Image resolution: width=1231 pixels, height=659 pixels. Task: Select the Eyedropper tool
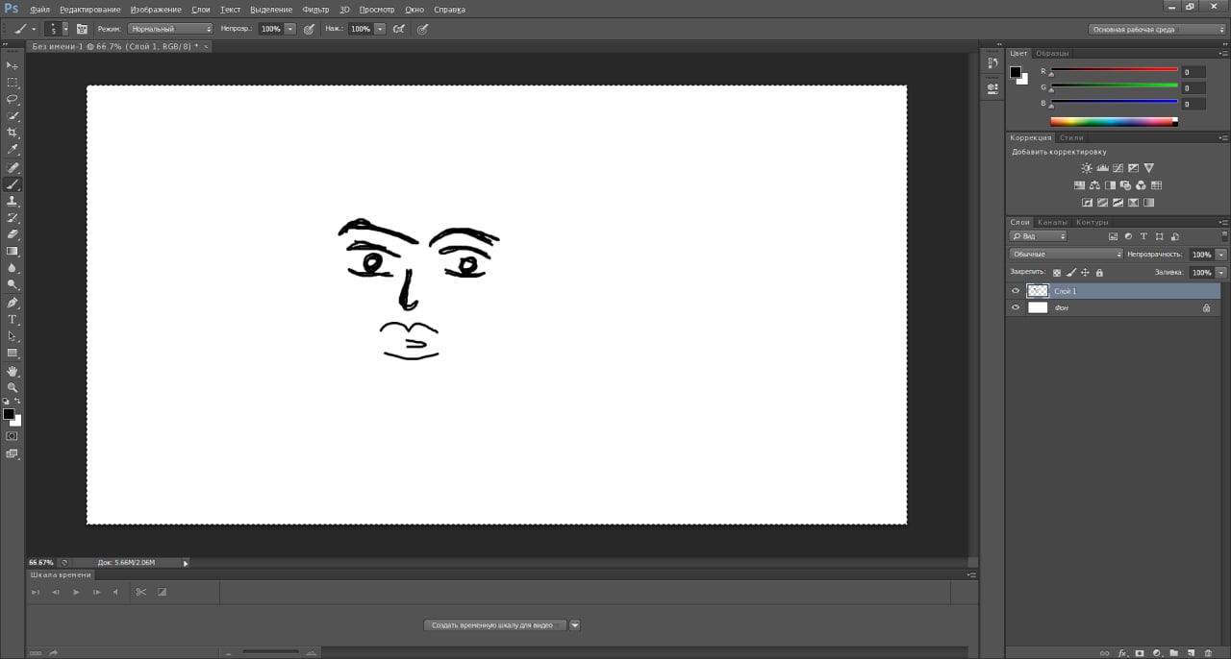click(13, 150)
